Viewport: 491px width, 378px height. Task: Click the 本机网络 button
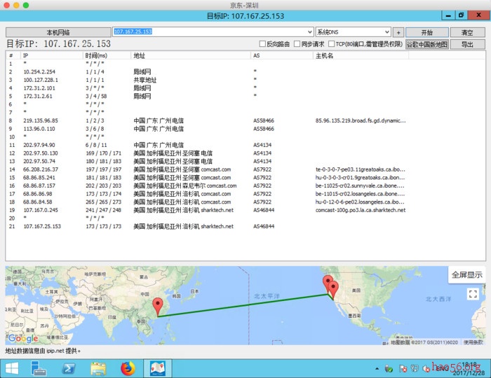pos(58,32)
